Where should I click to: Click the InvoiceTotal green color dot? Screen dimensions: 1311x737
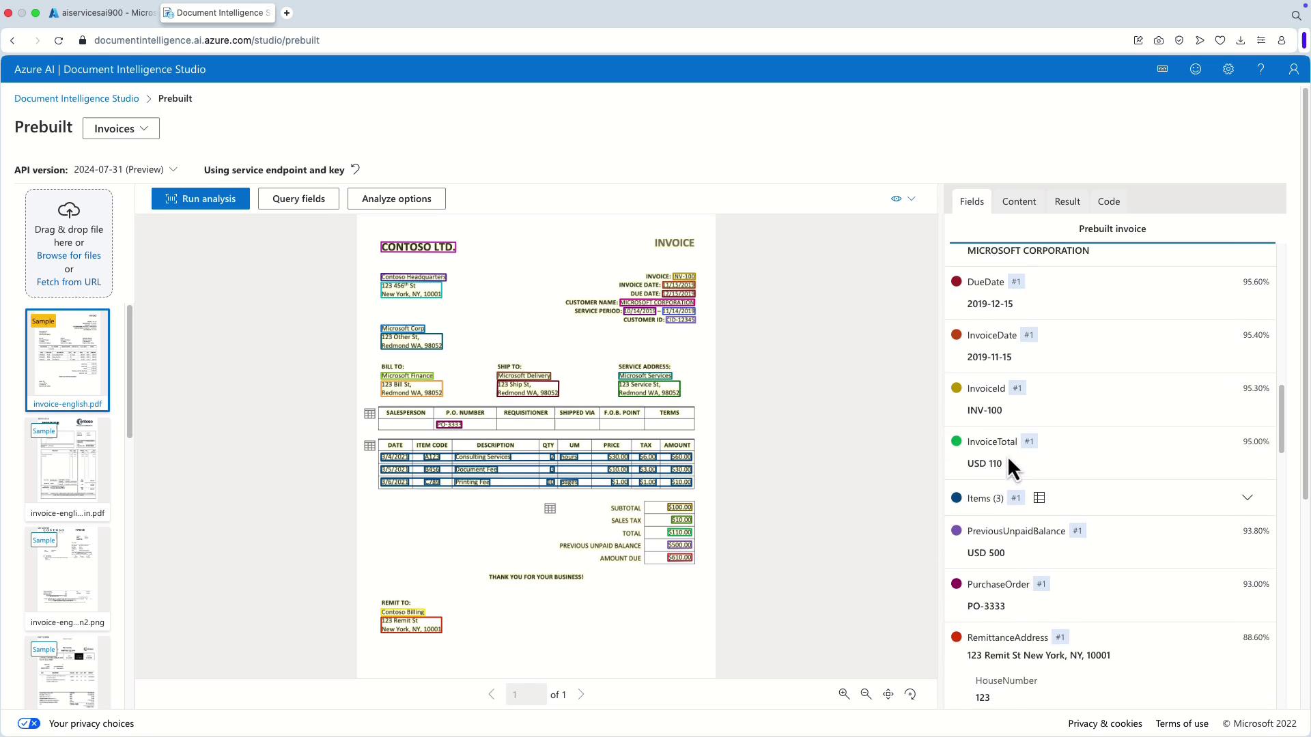click(956, 442)
